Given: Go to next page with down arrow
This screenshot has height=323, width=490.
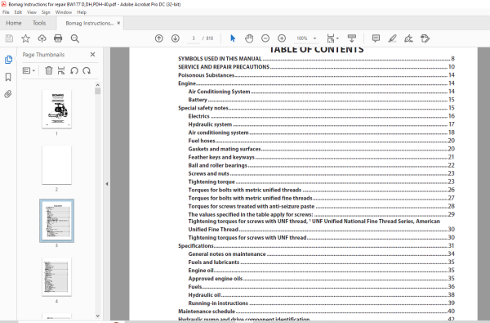Looking at the screenshot, I should (x=176, y=38).
